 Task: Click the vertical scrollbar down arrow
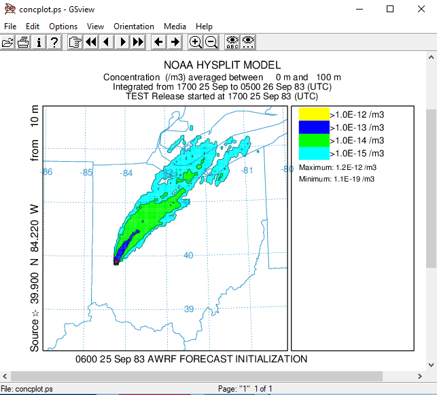(x=431, y=364)
